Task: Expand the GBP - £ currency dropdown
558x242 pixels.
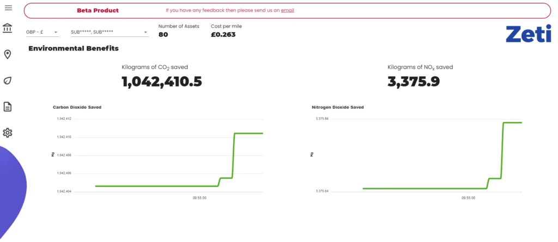Action: coord(42,32)
